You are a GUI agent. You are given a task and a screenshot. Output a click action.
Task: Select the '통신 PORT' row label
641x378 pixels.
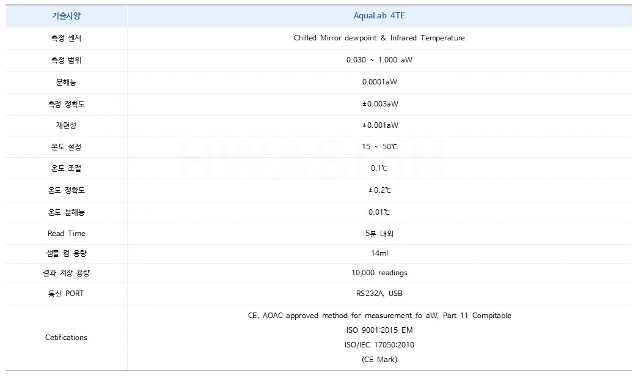click(x=66, y=294)
